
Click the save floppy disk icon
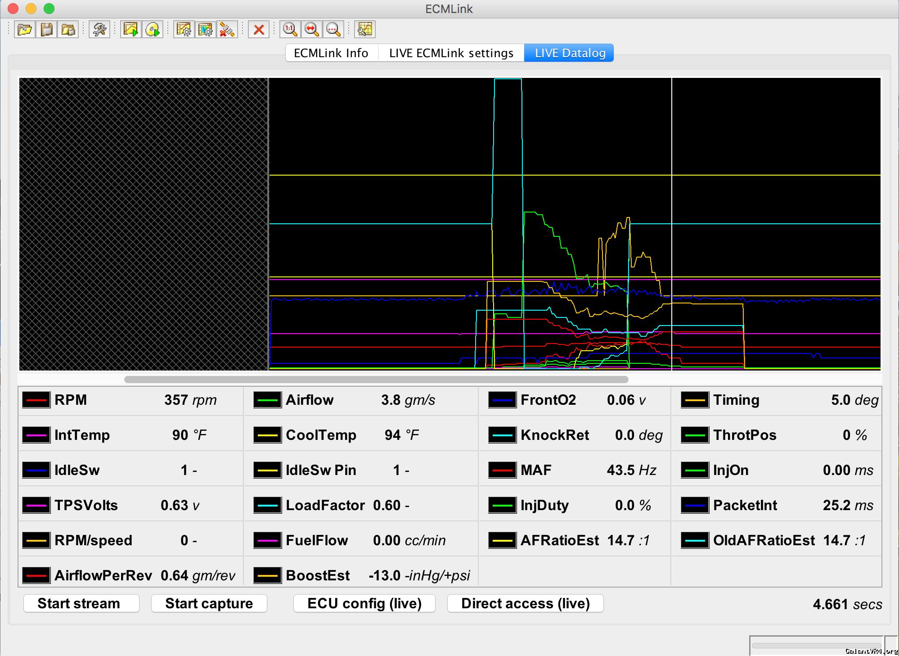coord(46,30)
